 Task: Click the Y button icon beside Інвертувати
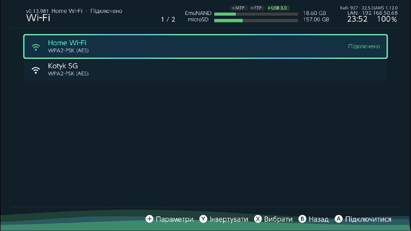click(203, 219)
